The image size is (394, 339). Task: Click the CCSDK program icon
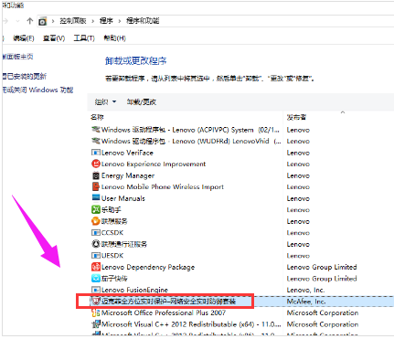tap(96, 233)
